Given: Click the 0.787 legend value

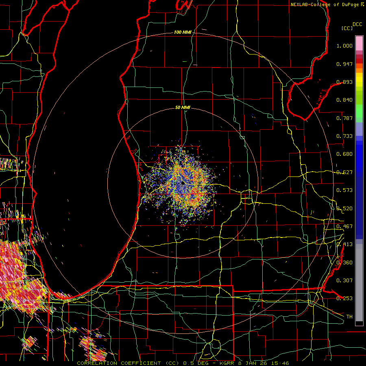Looking at the screenshot, I should click(344, 118).
